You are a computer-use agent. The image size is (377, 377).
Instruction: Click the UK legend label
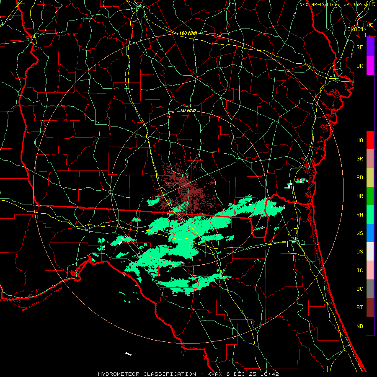pos(360,66)
